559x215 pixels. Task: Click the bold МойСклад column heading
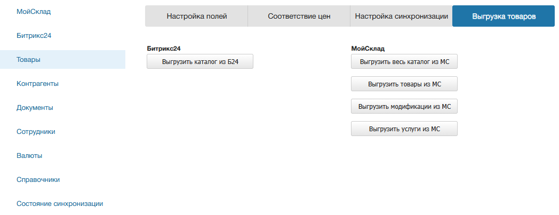(x=368, y=49)
